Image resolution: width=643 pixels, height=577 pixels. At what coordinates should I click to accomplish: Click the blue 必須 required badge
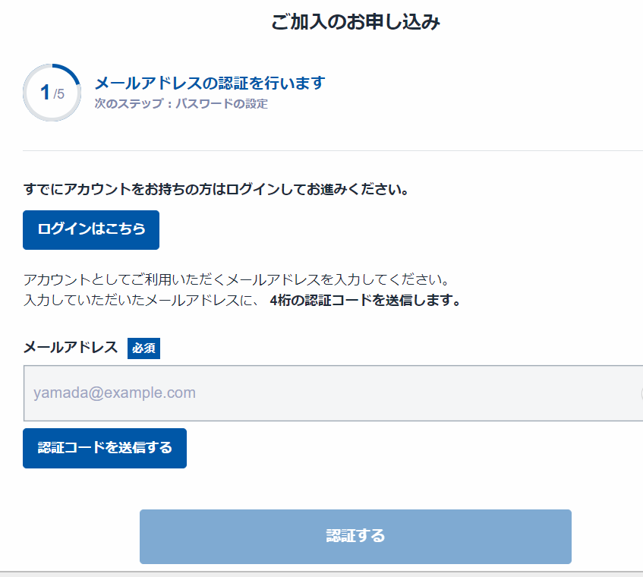click(143, 348)
